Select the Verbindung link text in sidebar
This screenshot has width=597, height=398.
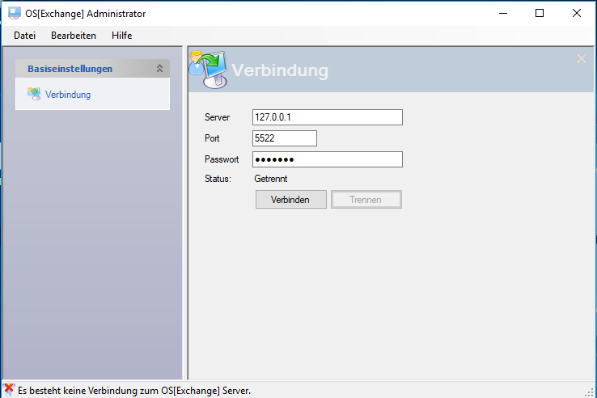coord(68,95)
